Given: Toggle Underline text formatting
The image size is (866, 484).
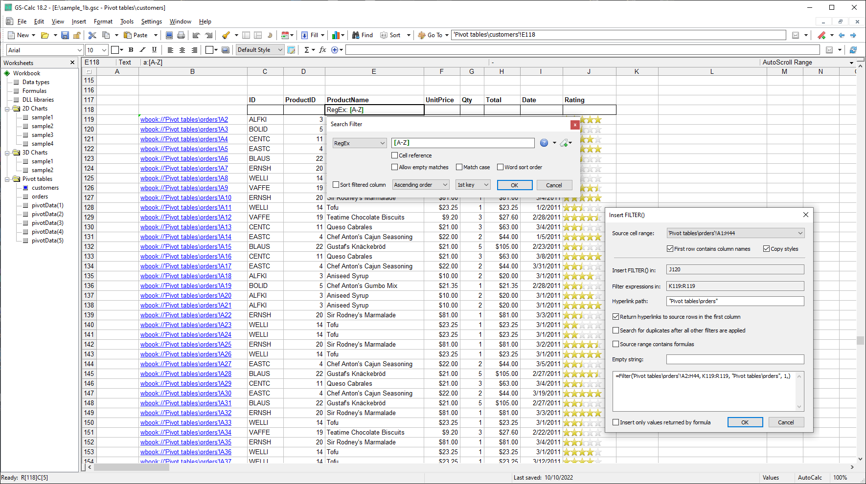Looking at the screenshot, I should [x=155, y=50].
